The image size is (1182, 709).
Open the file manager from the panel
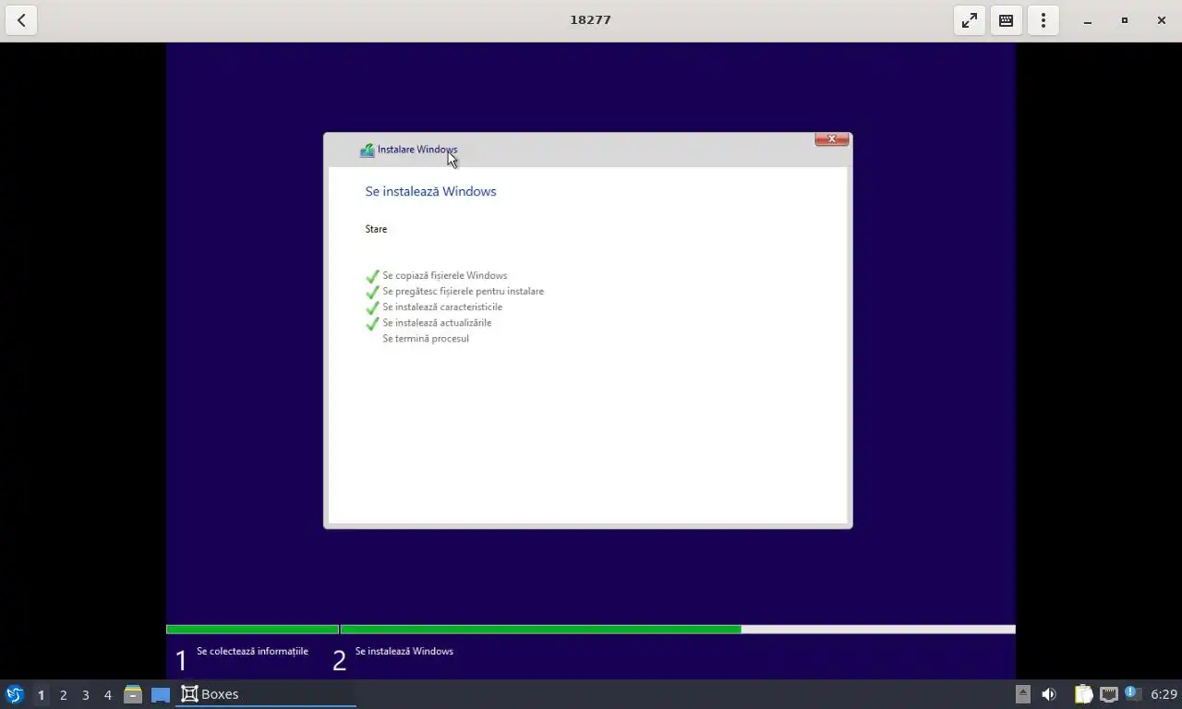[x=133, y=694]
